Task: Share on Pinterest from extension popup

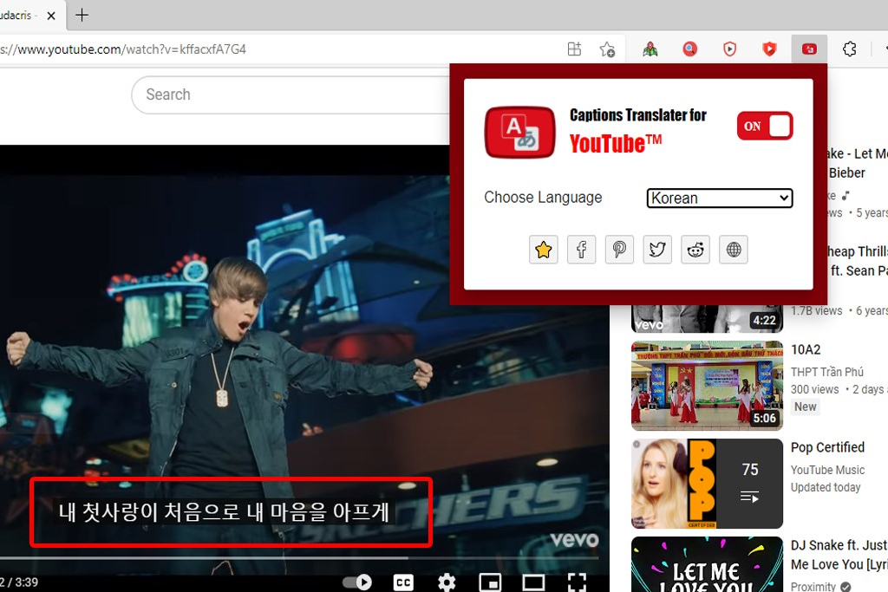Action: [619, 250]
